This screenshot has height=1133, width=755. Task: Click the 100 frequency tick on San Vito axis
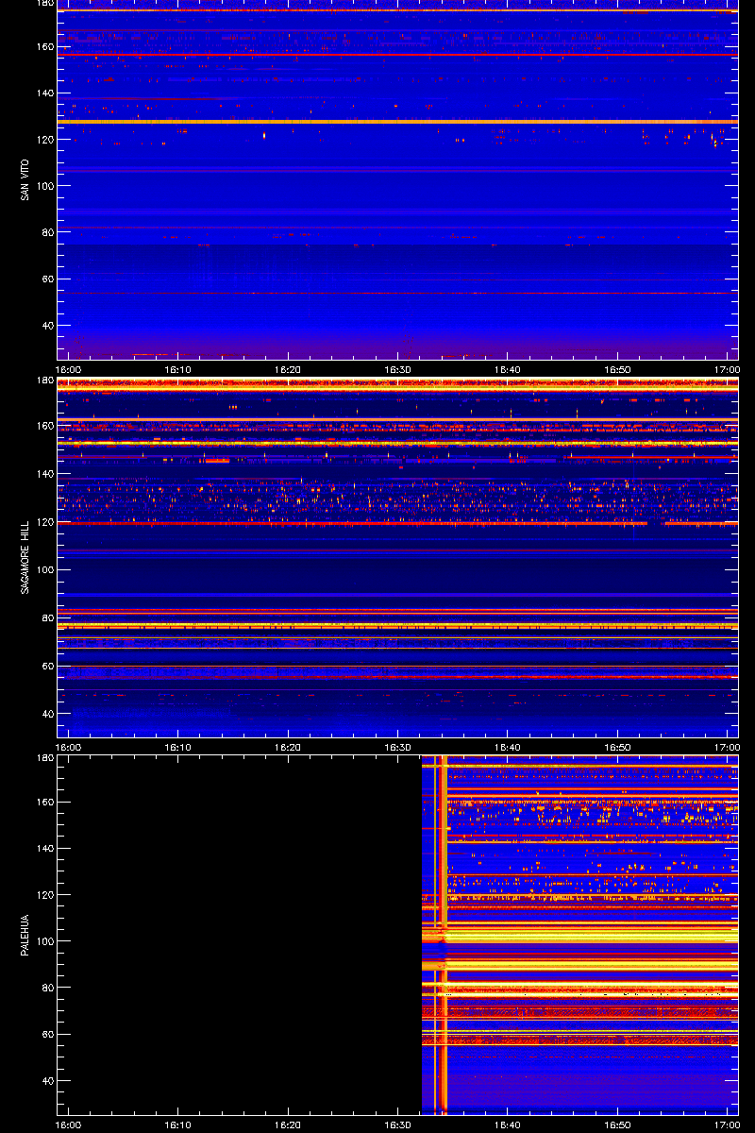point(44,186)
